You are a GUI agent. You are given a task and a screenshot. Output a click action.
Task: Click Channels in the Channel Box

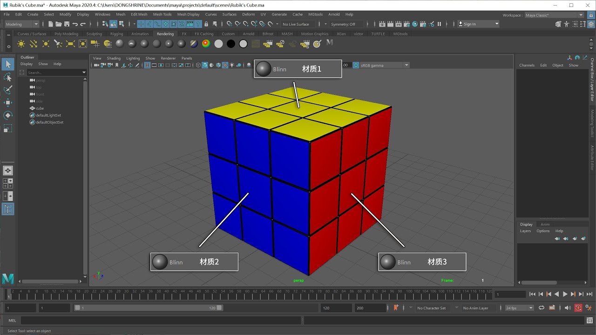(527, 65)
